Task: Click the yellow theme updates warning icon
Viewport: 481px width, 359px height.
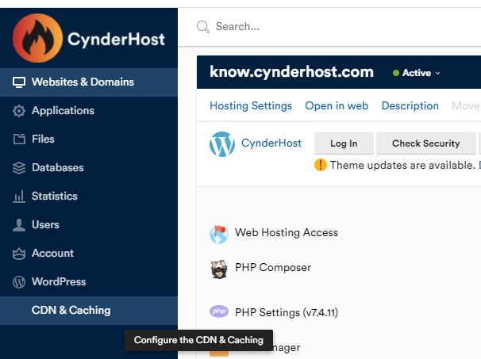Action: click(320, 165)
